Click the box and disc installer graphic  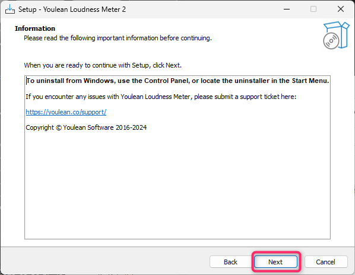[336, 35]
